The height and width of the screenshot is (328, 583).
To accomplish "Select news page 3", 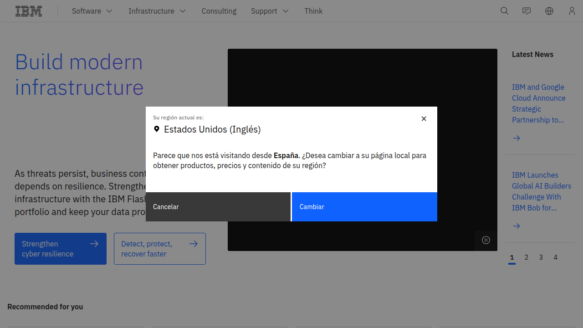I will pos(541,257).
